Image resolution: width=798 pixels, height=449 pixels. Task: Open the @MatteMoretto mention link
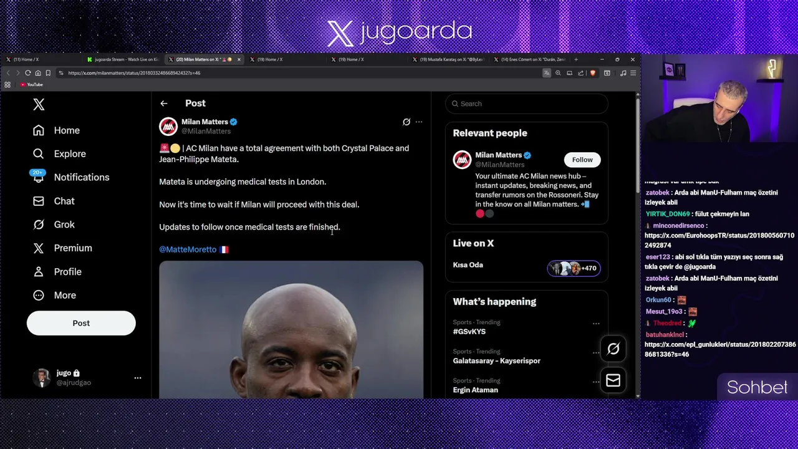tap(188, 249)
